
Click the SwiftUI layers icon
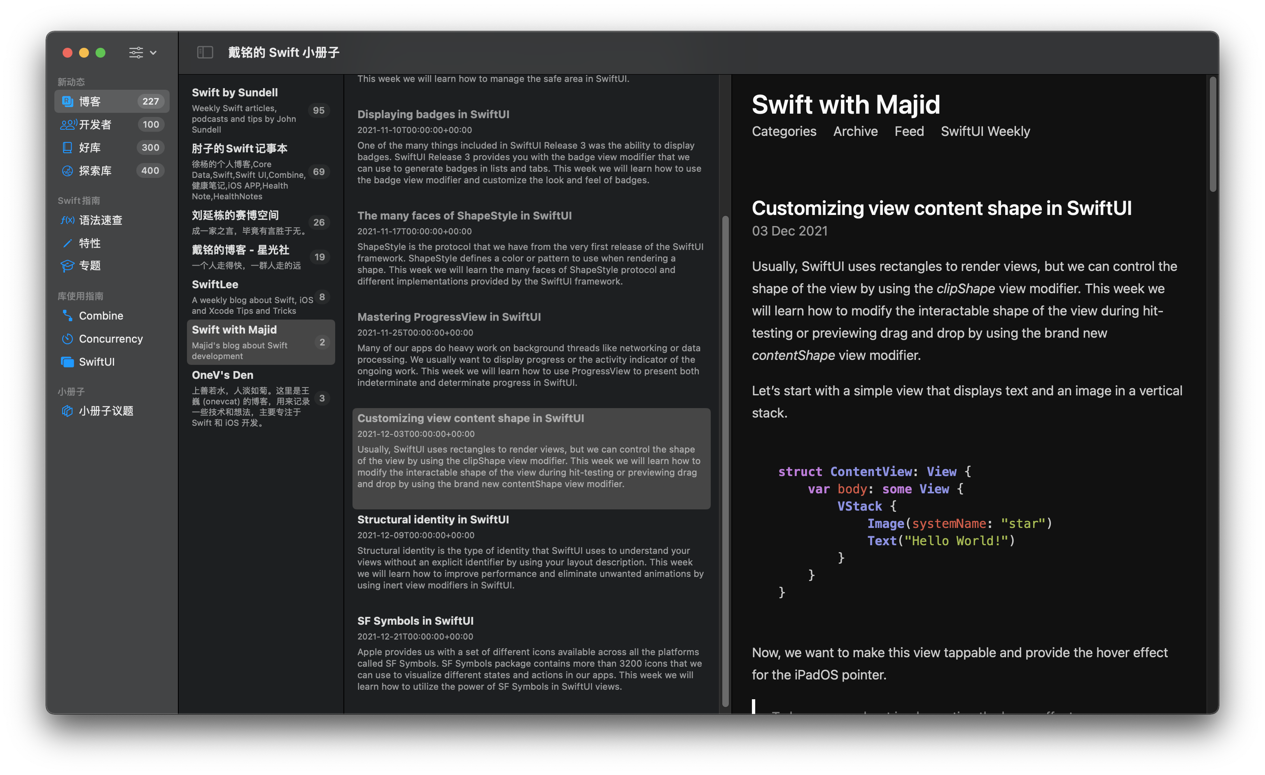point(67,362)
